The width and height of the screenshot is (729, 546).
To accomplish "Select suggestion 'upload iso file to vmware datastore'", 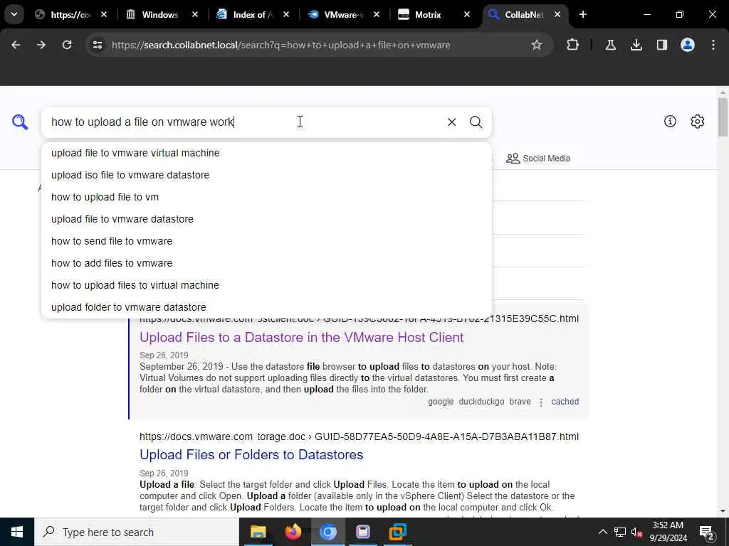I will coord(266,175).
